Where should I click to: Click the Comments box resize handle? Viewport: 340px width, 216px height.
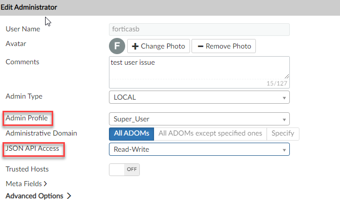(287, 75)
